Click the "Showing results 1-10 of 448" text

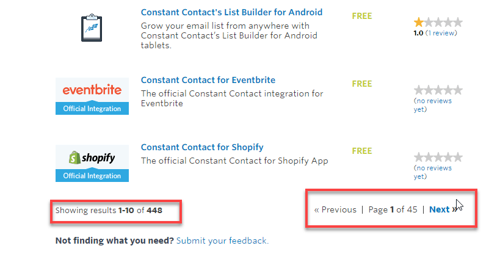tap(109, 210)
